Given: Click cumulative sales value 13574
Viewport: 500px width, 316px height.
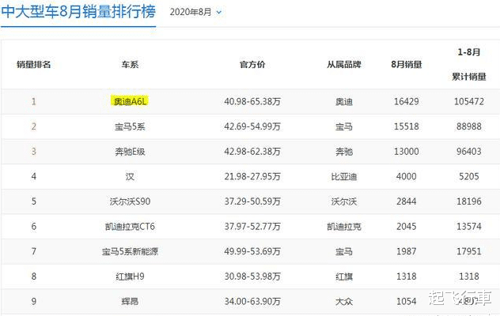Looking at the screenshot, I should point(468,227).
